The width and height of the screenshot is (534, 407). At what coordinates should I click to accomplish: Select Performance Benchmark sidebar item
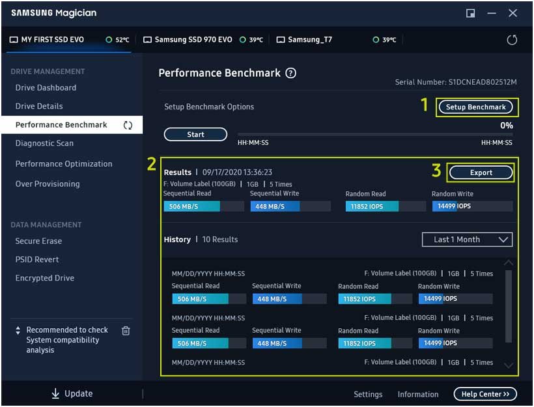pos(72,124)
